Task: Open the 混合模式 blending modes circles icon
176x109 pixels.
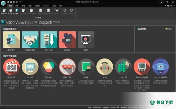Action: 49,67
